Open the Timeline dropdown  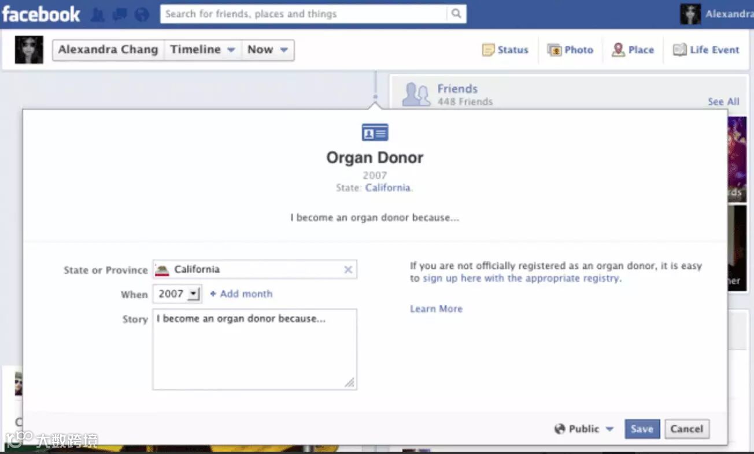203,50
